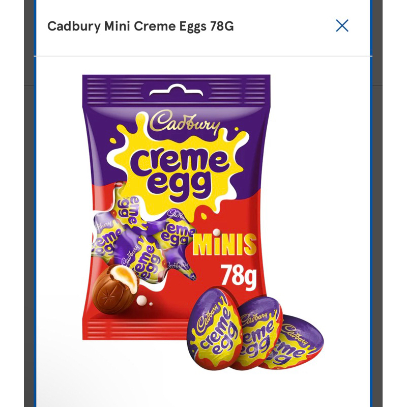
Task: Click the Cadbury script logo on the bag
Action: 185,122
